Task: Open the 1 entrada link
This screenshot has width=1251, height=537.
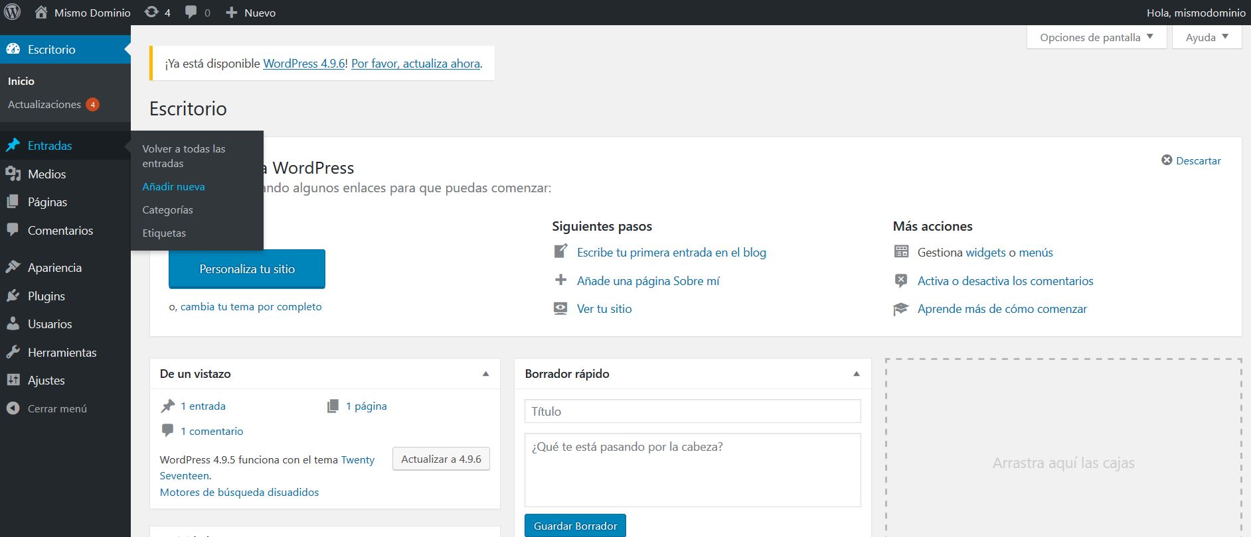Action: point(203,406)
